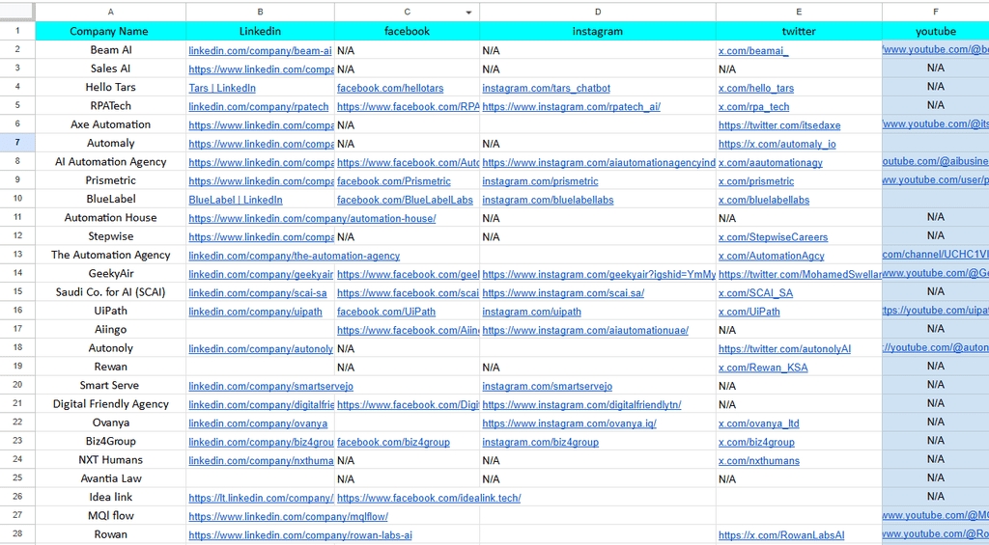This screenshot has height=545, width=989.
Task: Select the 'twitter' header cell
Action: click(x=799, y=31)
